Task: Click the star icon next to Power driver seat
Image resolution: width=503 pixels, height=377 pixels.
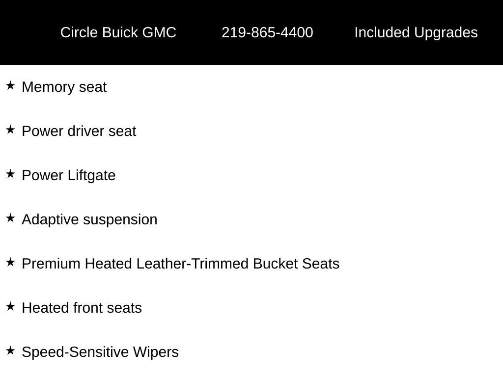Action: tap(10, 130)
